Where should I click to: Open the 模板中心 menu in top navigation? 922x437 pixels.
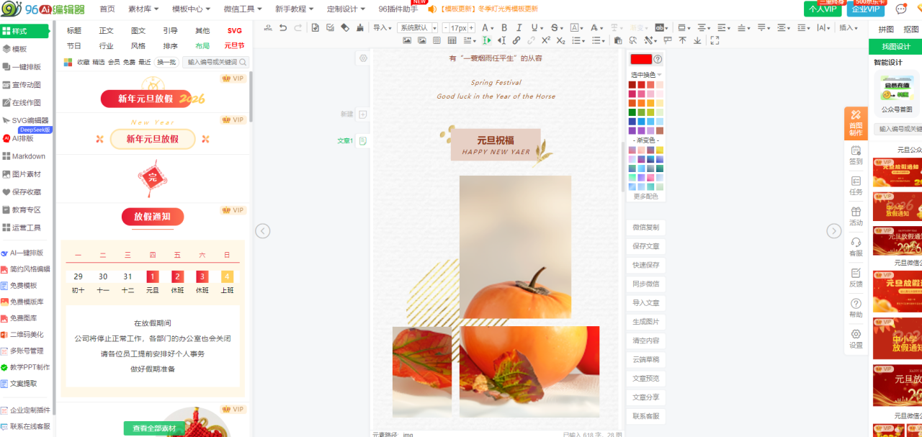[191, 9]
